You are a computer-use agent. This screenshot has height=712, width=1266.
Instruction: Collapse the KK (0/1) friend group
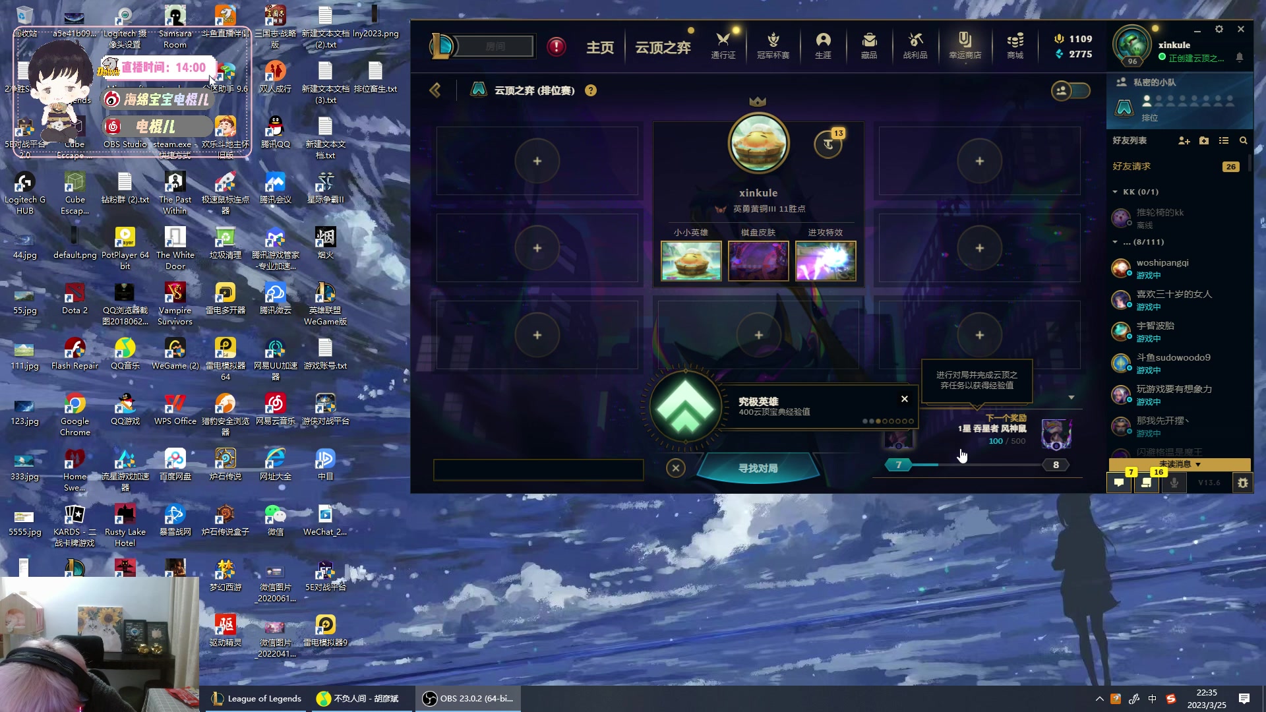tap(1116, 192)
